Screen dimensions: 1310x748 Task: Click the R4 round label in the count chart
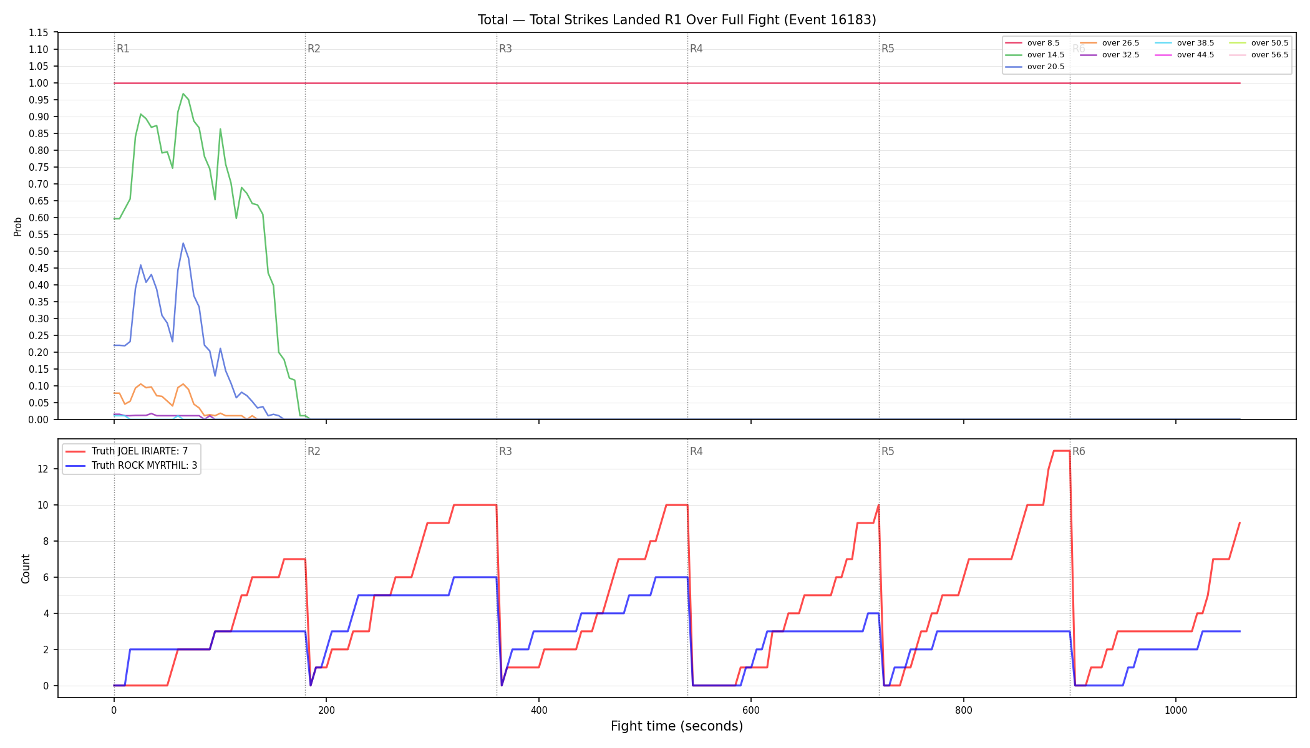pos(696,451)
